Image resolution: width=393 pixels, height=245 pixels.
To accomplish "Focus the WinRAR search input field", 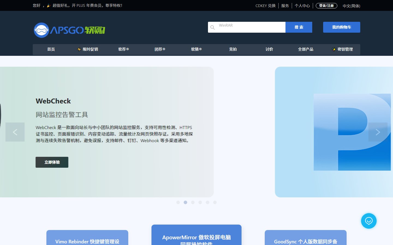I will click(x=247, y=27).
